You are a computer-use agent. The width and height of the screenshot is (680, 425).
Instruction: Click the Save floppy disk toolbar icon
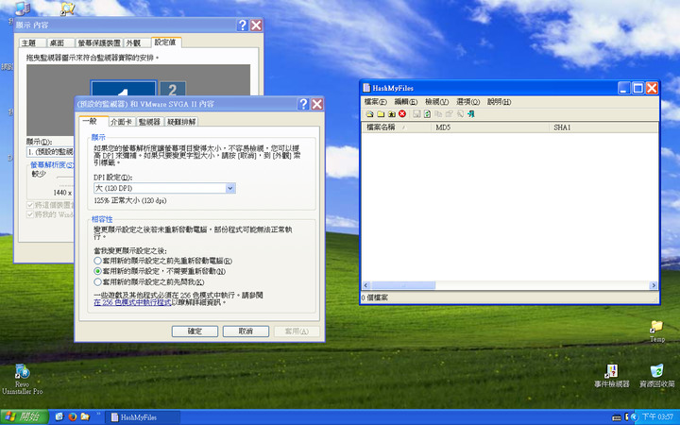[x=416, y=114]
